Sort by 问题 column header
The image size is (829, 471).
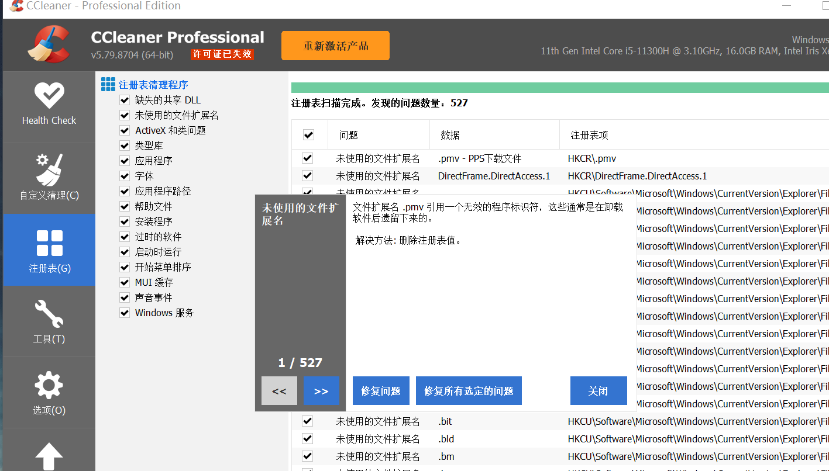point(379,135)
